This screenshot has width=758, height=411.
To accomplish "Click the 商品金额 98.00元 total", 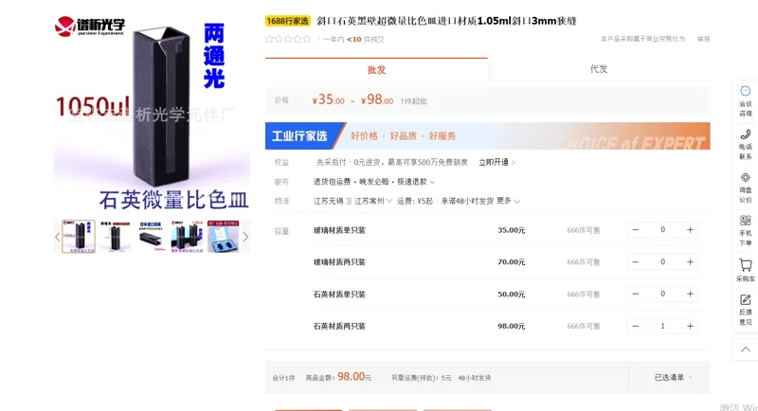I will [x=338, y=377].
